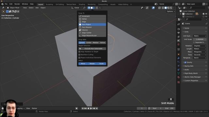
Task: Toggle Move in snap Affect
Action: [83, 64]
